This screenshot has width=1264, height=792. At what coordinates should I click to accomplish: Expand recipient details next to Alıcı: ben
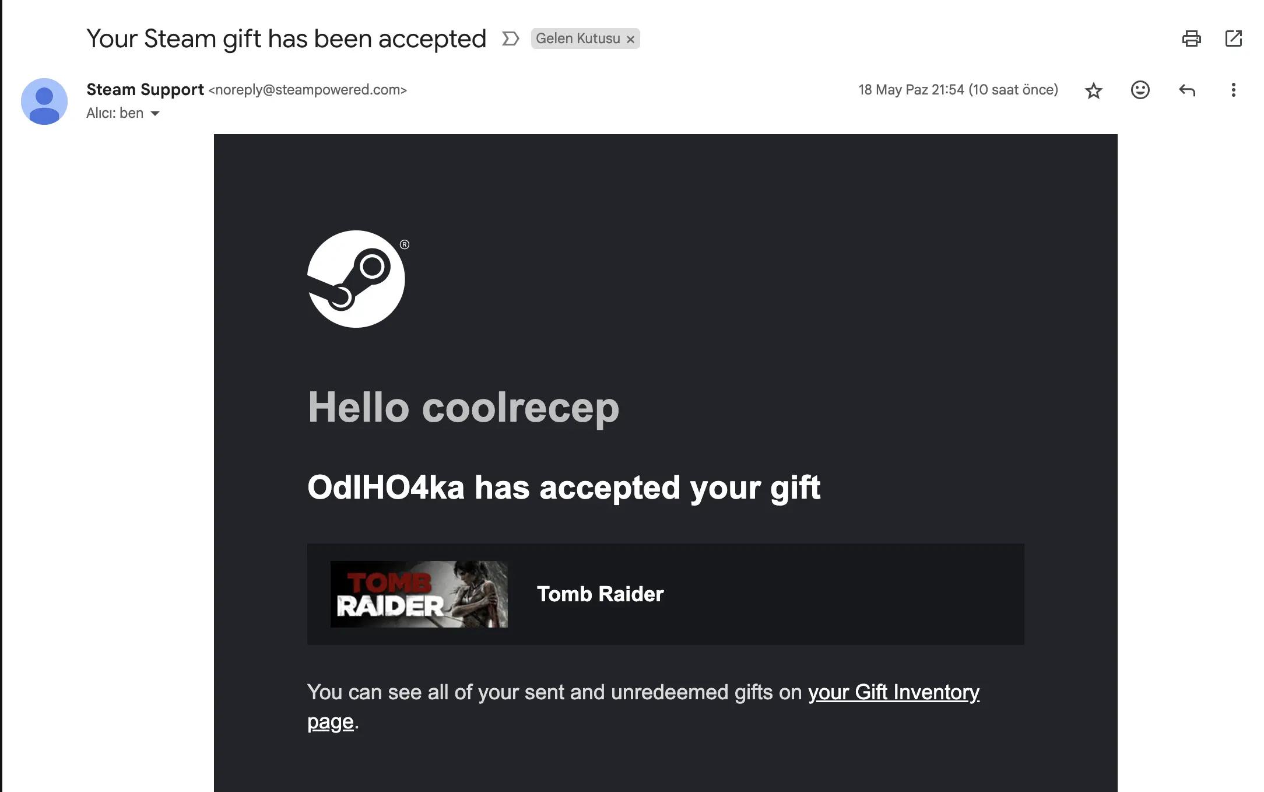point(155,113)
